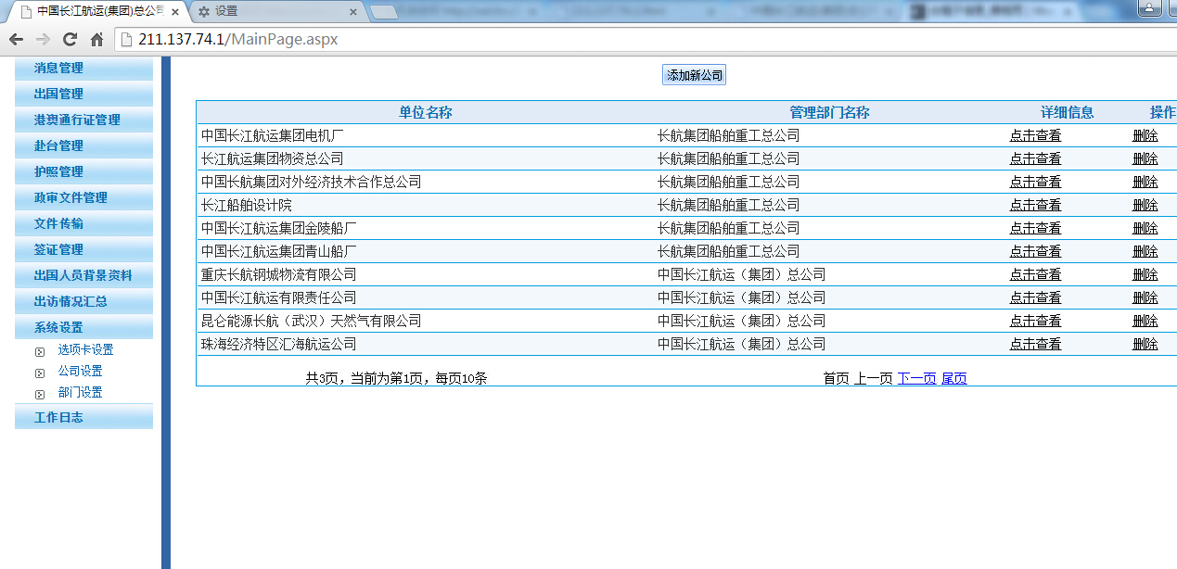
Task: Click the 单位名称 column header
Action: pos(426,112)
